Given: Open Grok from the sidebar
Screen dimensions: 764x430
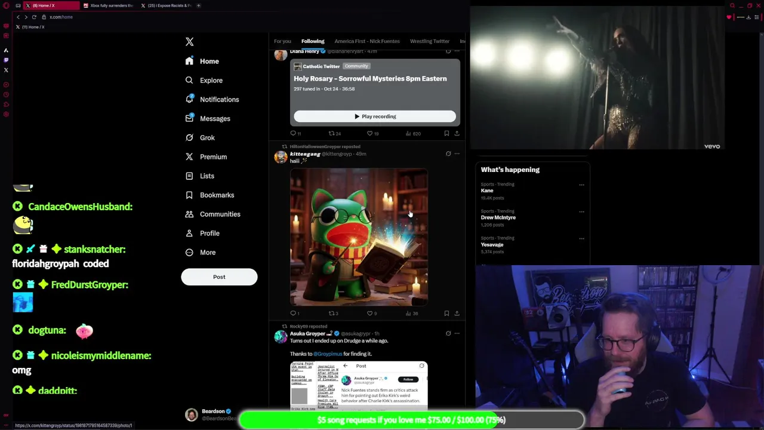Looking at the screenshot, I should pyautogui.click(x=200, y=137).
